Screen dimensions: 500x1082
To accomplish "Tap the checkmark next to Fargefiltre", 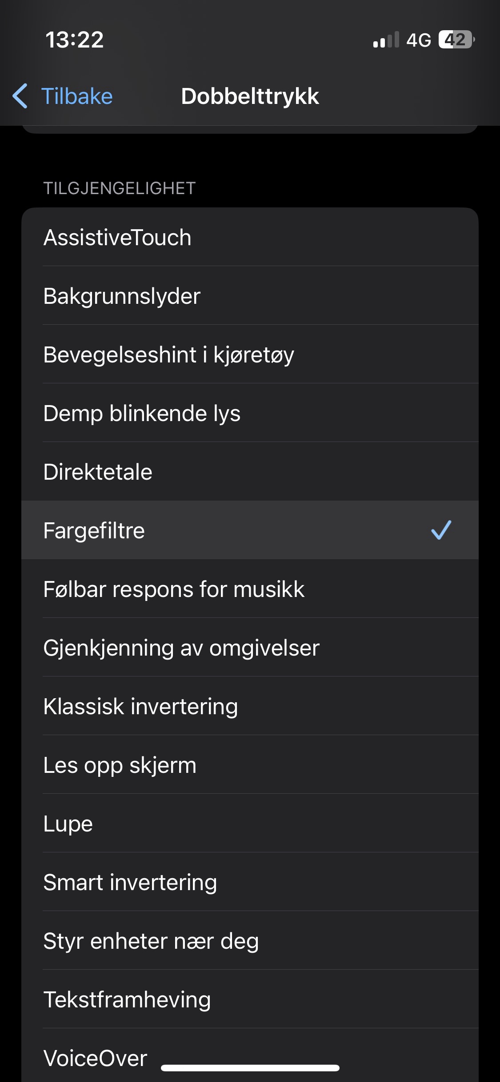I will click(441, 530).
